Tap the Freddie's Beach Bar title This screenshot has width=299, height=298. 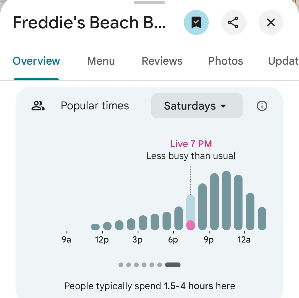(89, 22)
